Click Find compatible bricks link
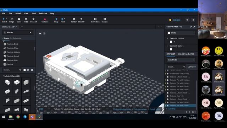This screenshot has height=128, width=227. [122, 109]
